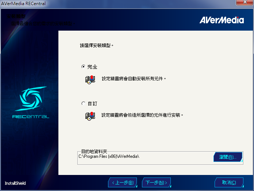Click the RECentral wordmark text
The height and width of the screenshot is (191, 254).
pos(31,116)
